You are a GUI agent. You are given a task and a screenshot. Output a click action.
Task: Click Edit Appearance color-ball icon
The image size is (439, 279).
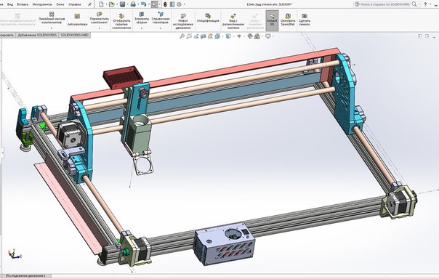pyautogui.click(x=250, y=36)
